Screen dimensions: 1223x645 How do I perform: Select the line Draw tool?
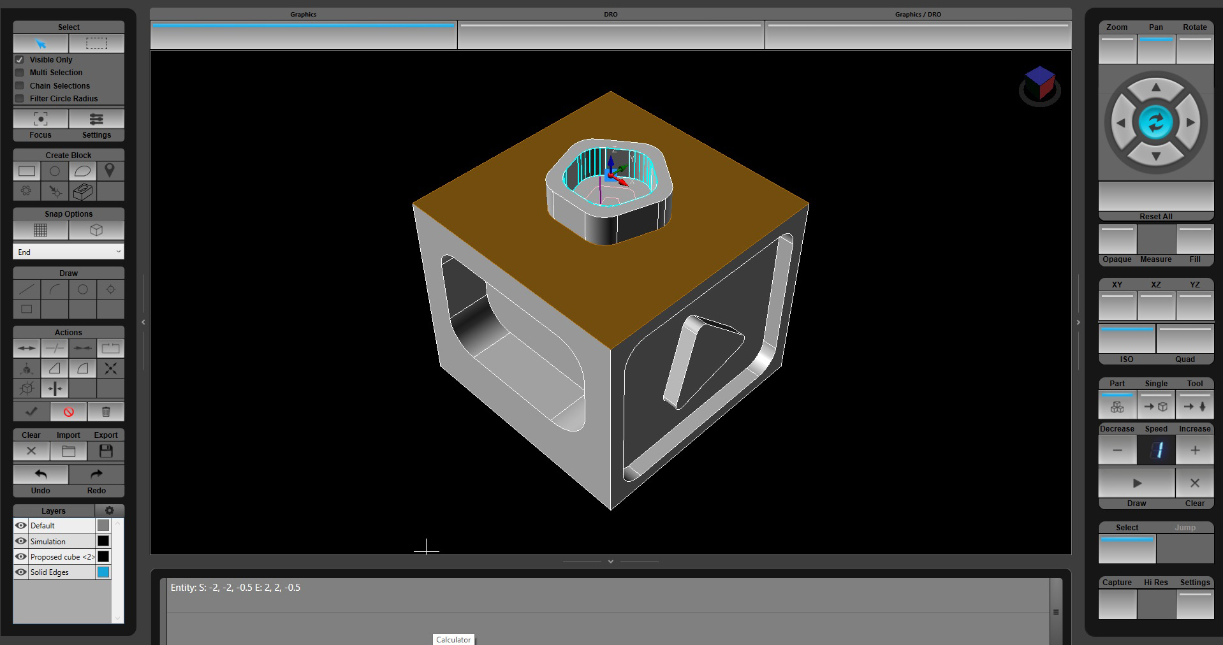click(x=26, y=289)
